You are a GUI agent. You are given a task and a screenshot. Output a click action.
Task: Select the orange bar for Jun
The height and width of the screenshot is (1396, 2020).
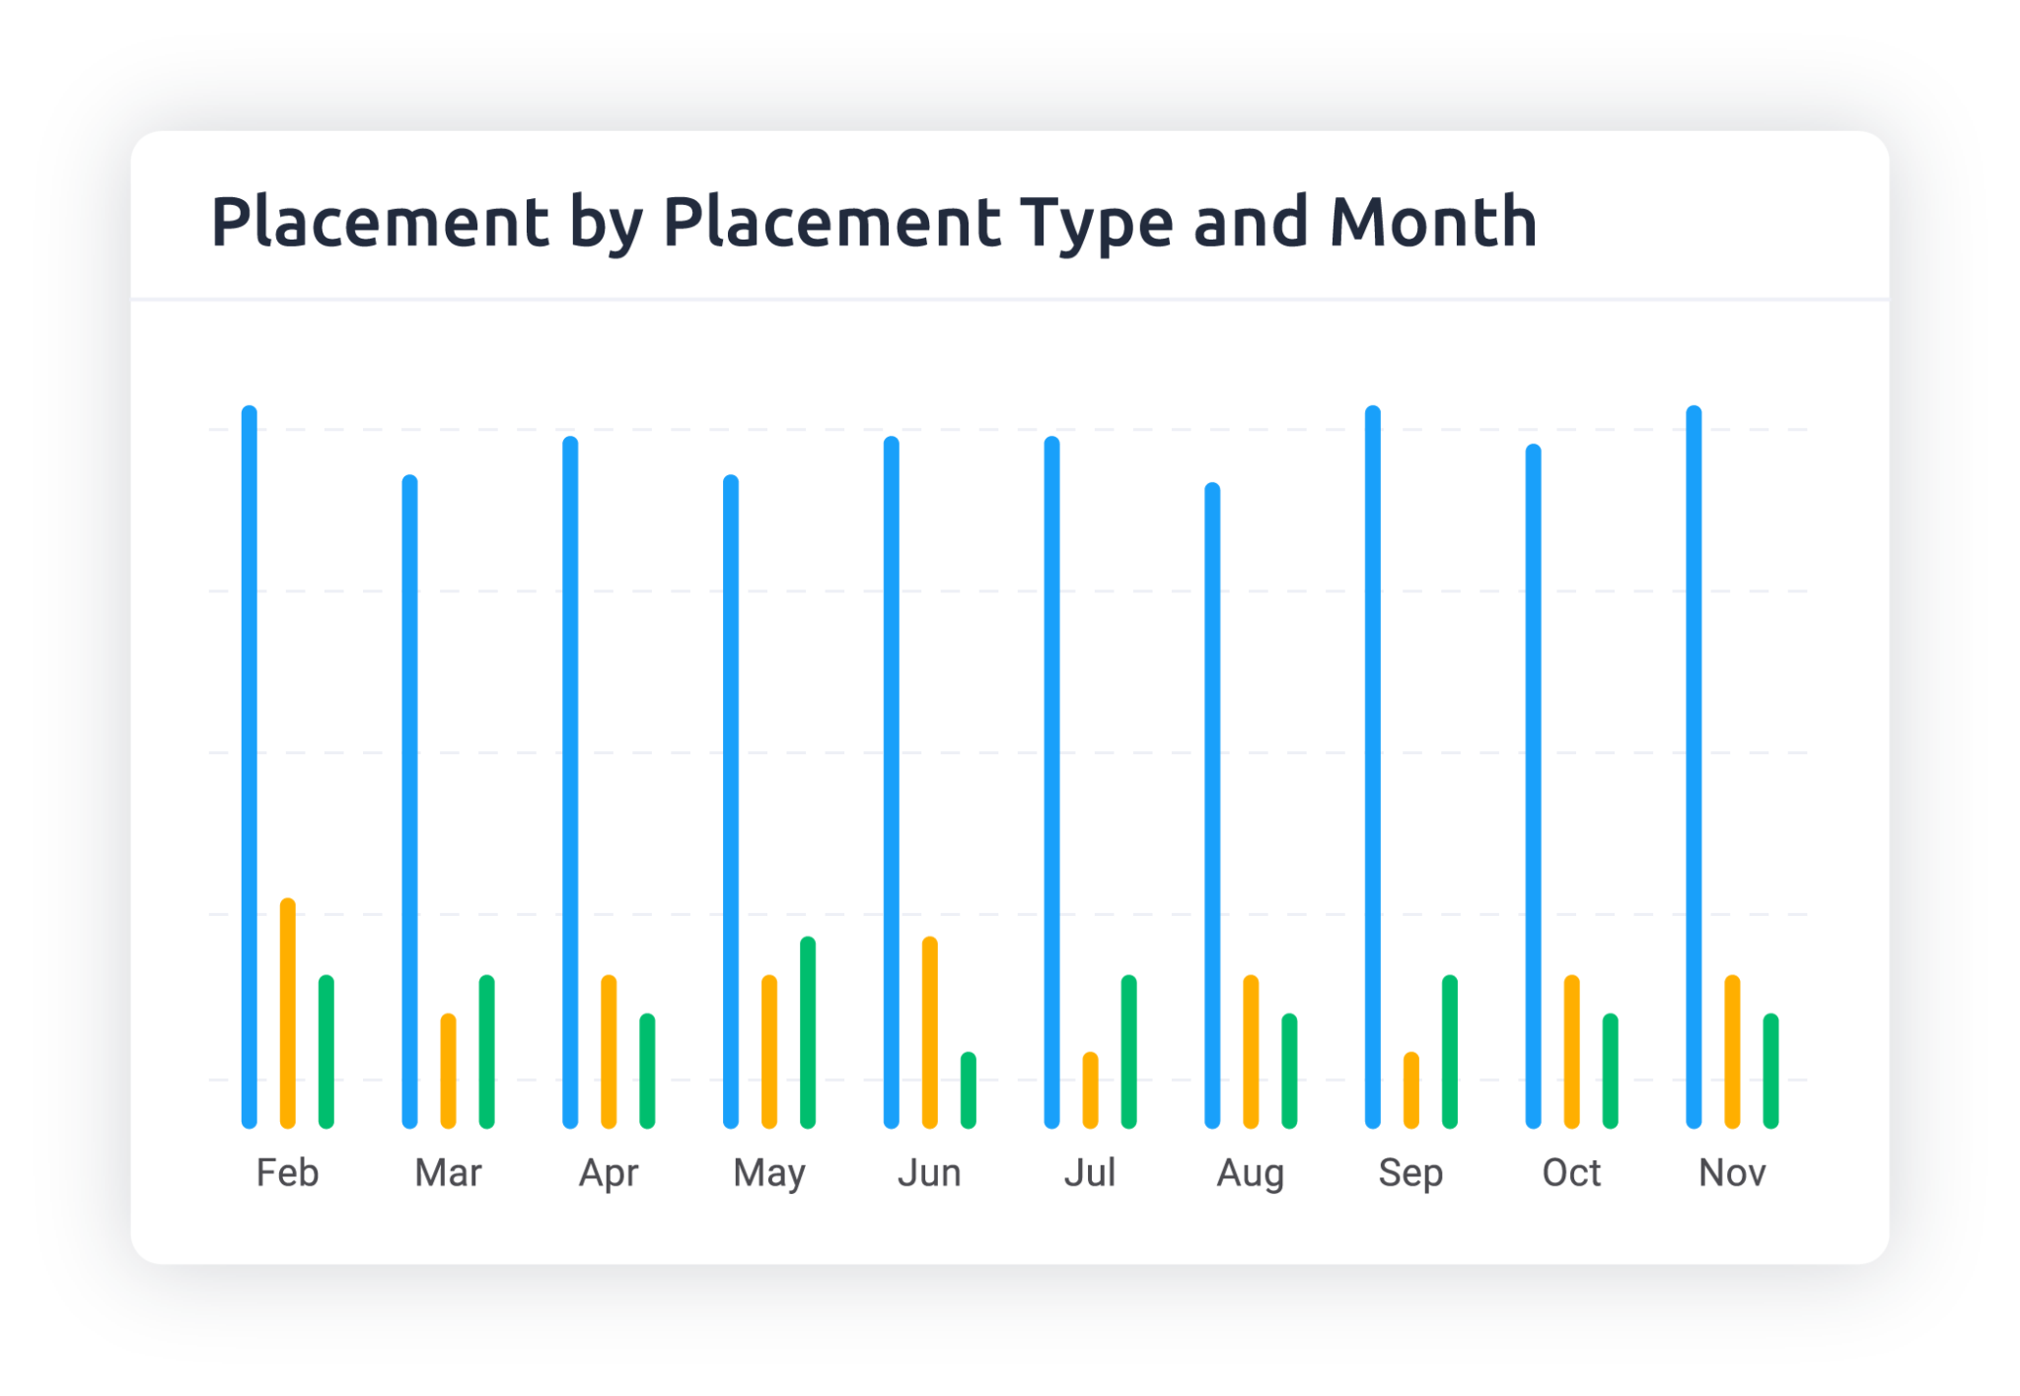pyautogui.click(x=930, y=1032)
